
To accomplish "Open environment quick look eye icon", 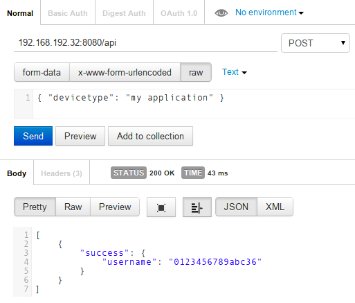I will [x=221, y=13].
